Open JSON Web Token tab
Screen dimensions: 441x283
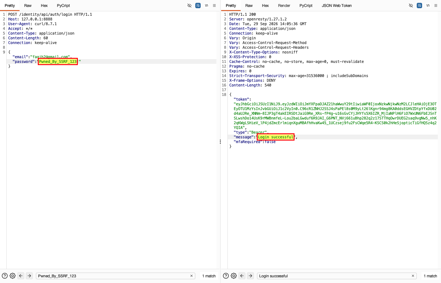tap(337, 5)
